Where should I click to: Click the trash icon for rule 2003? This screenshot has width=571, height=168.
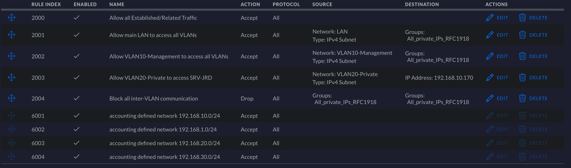pyautogui.click(x=522, y=77)
